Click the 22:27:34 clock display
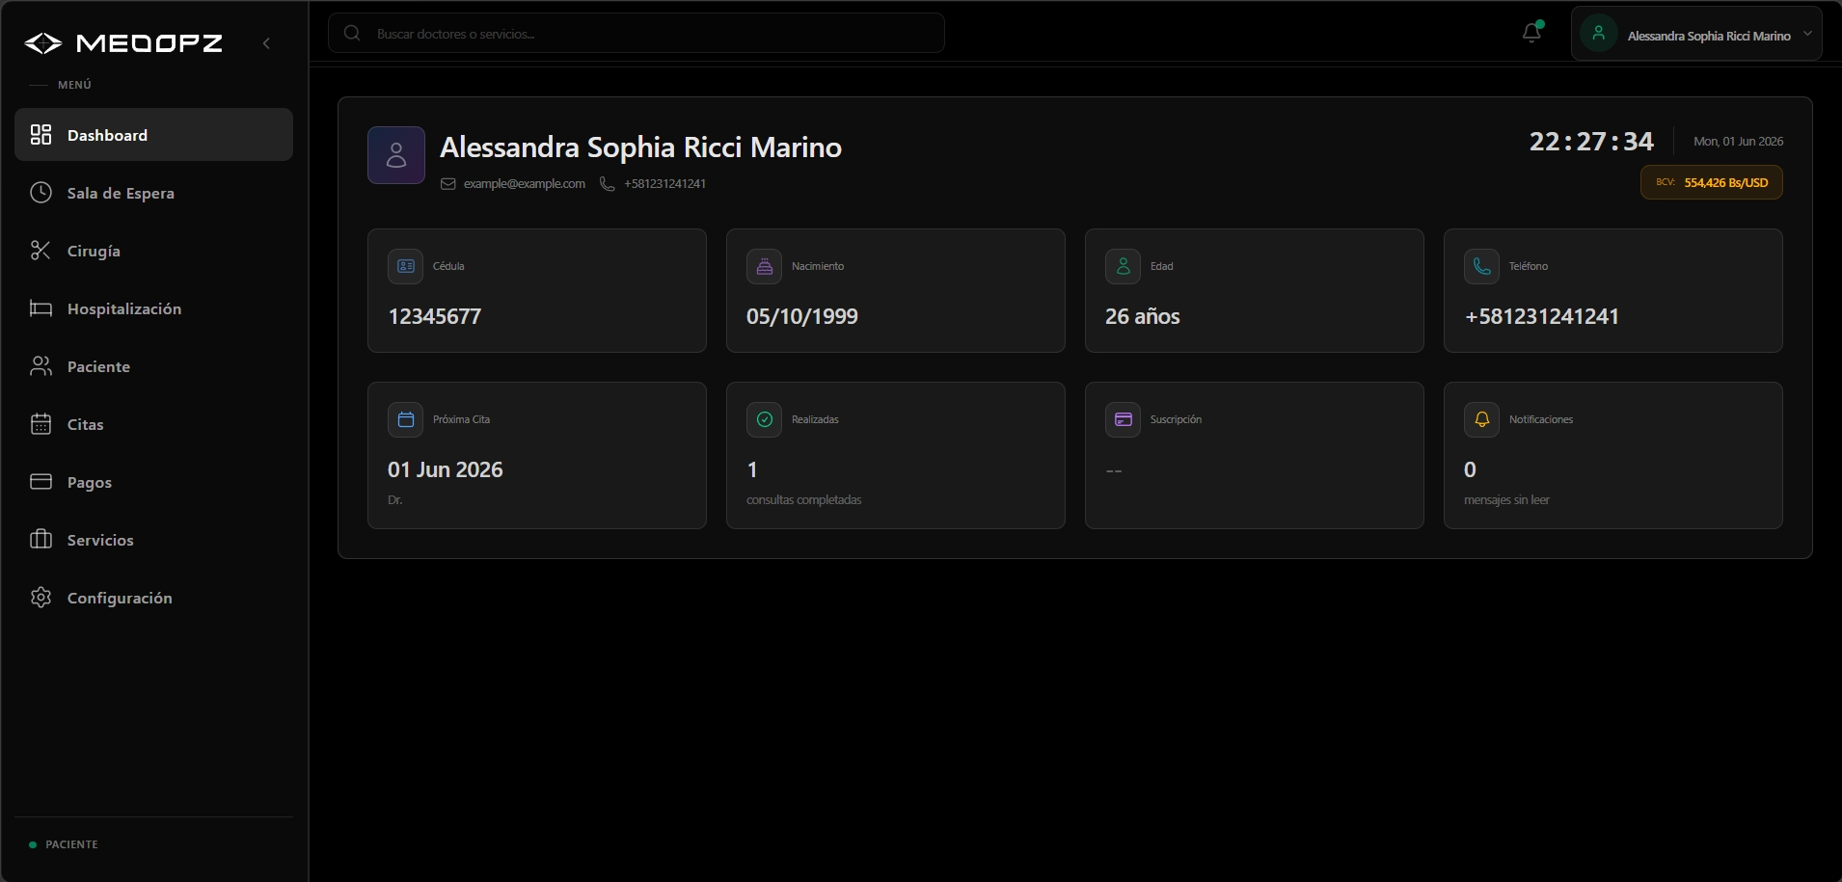1842x882 pixels. click(x=1591, y=142)
